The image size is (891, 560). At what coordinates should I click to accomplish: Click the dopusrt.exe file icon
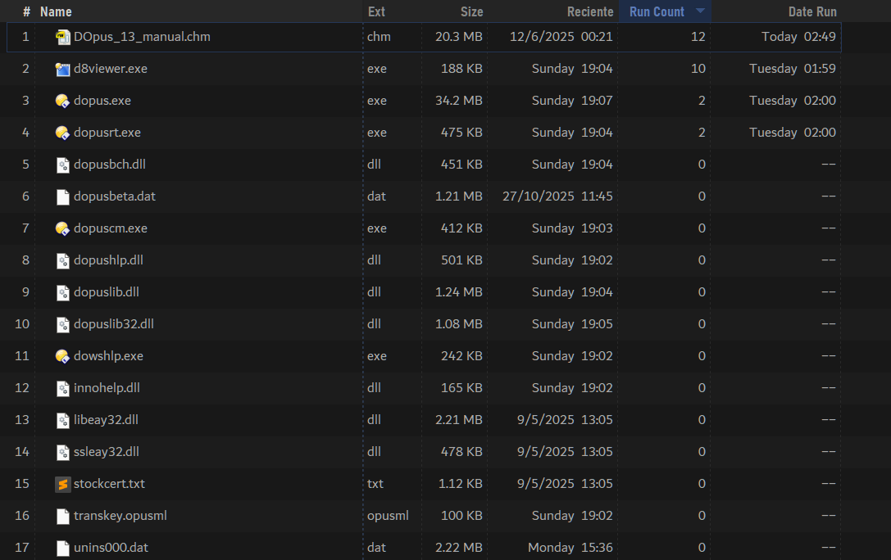pos(62,133)
